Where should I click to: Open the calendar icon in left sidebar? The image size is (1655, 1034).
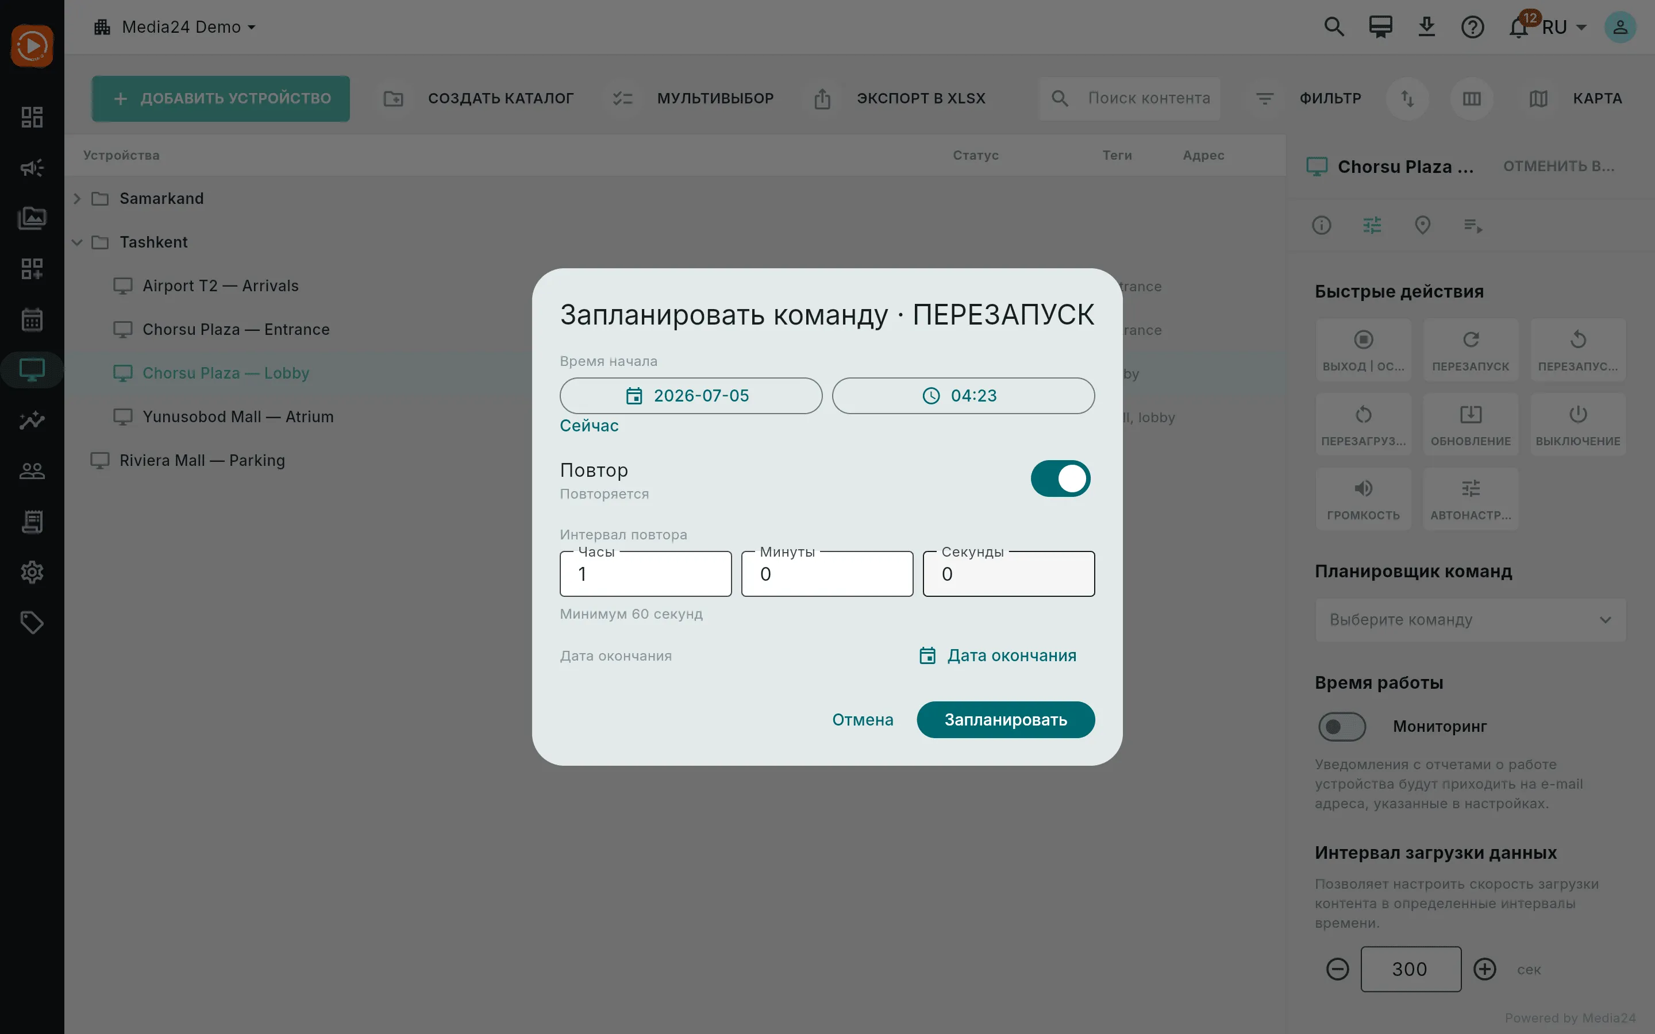point(32,319)
